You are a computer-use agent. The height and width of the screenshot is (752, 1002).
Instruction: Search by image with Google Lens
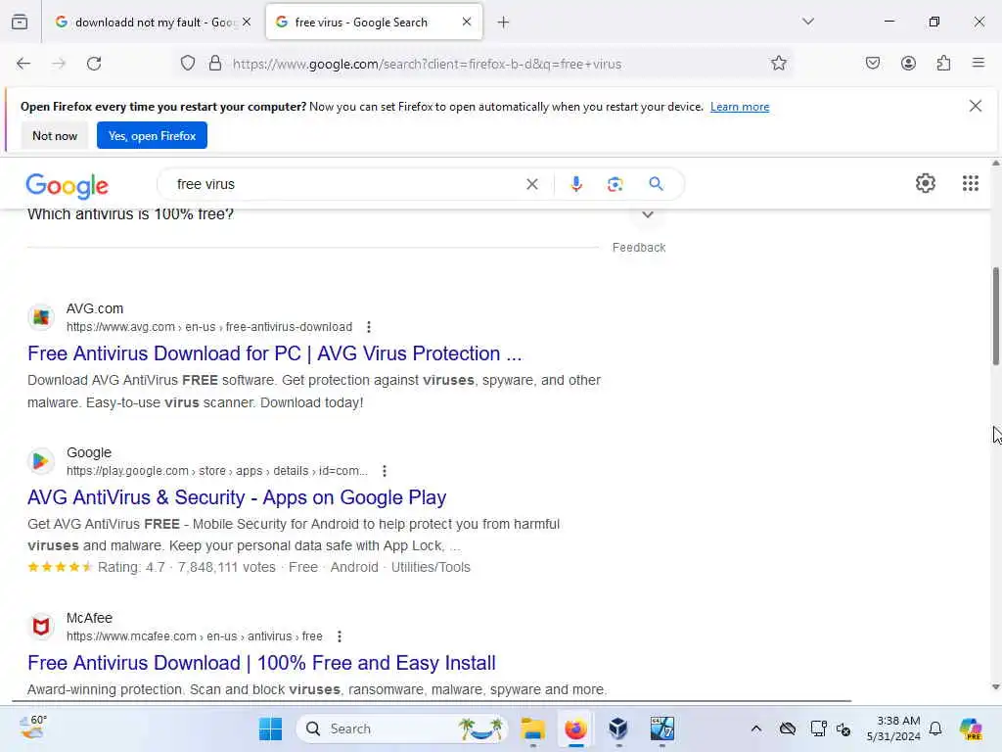pos(615,184)
